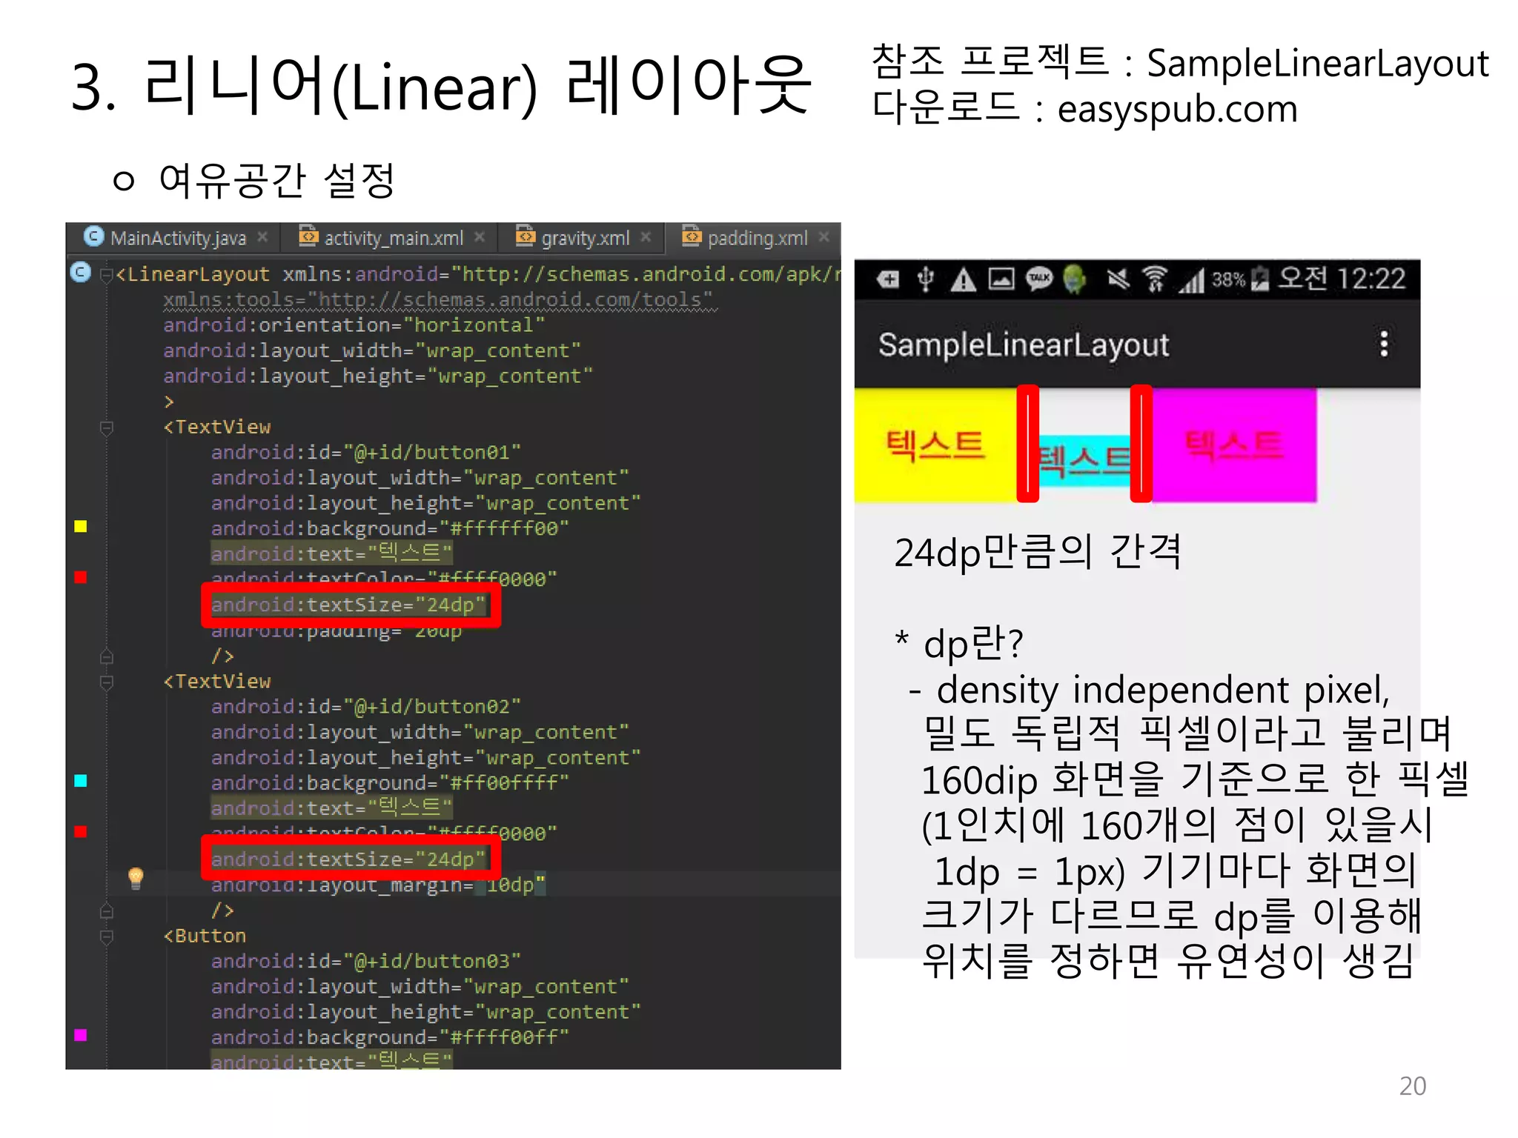The height and width of the screenshot is (1138, 1518).
Task: Collapse the LinearLayout root tag fold marker
Action: (x=107, y=276)
